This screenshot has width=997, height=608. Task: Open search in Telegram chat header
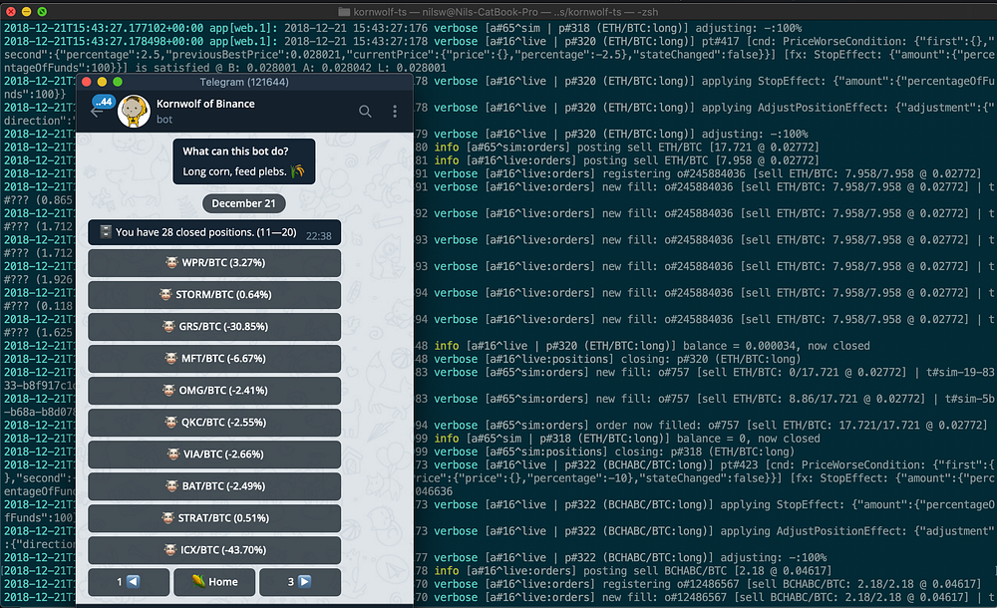tap(364, 112)
